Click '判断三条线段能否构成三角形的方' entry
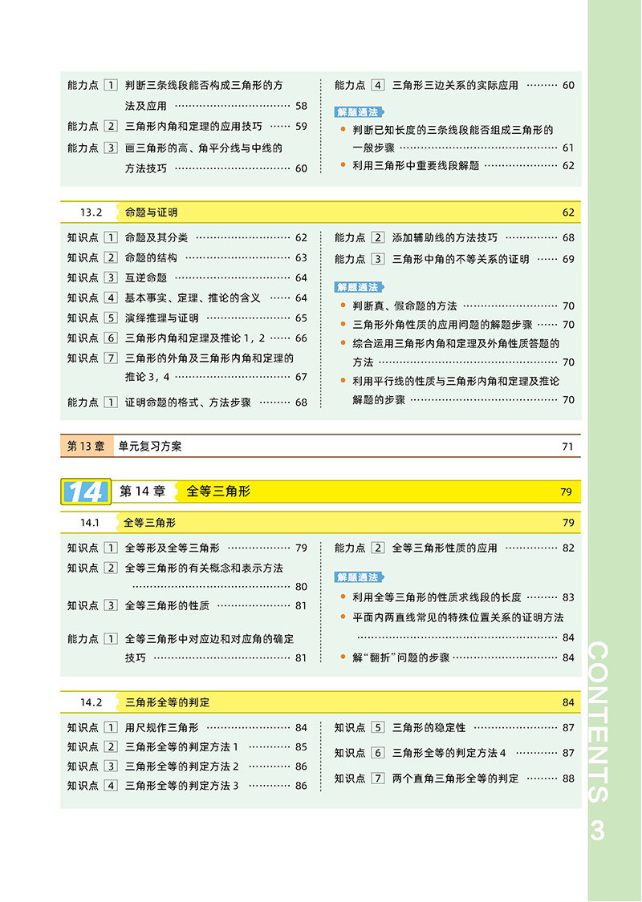Viewport: 642px width, 902px height. click(x=204, y=85)
